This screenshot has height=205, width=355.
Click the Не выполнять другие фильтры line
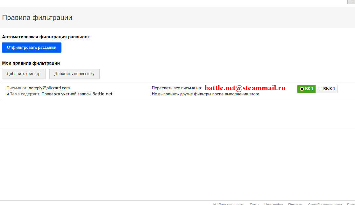pyautogui.click(x=205, y=94)
